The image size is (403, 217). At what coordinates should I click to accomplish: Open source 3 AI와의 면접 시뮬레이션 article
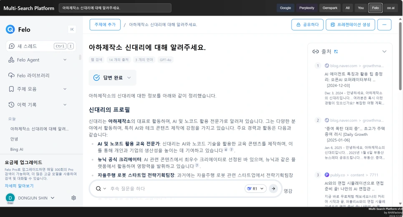354,186
